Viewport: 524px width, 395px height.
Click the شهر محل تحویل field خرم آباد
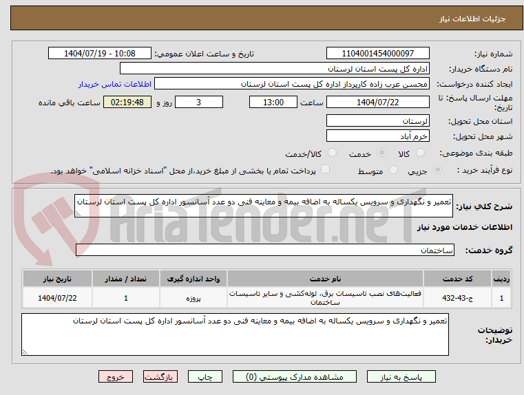pyautogui.click(x=377, y=136)
